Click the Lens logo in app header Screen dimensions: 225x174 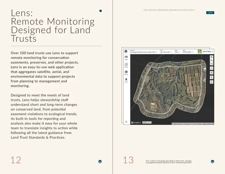tap(126, 51)
